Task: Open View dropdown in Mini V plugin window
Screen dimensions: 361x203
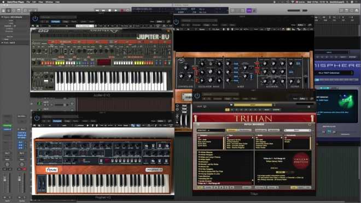Action: coord(301,25)
